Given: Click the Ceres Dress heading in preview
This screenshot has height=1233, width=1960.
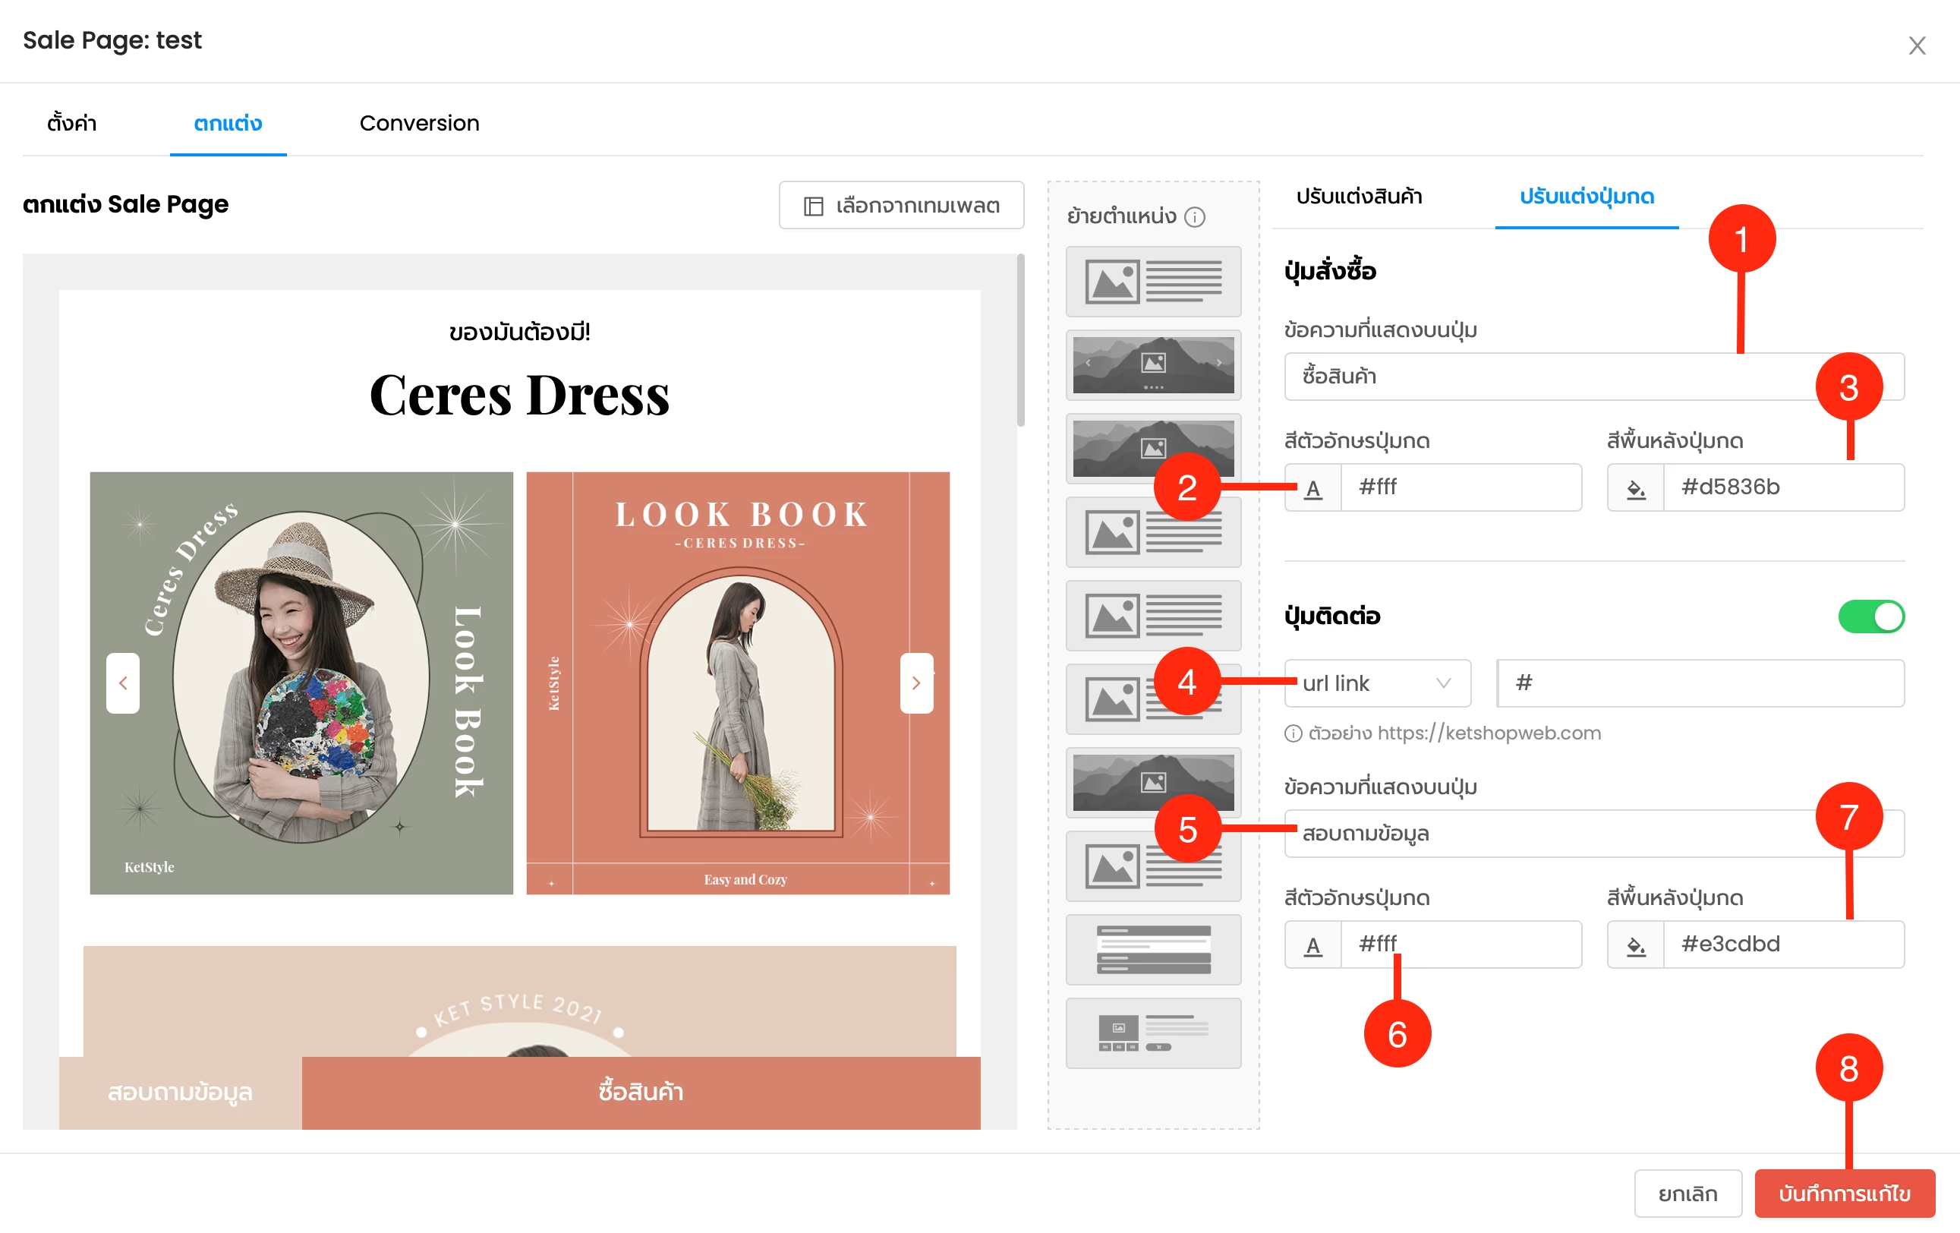Looking at the screenshot, I should coord(519,396).
